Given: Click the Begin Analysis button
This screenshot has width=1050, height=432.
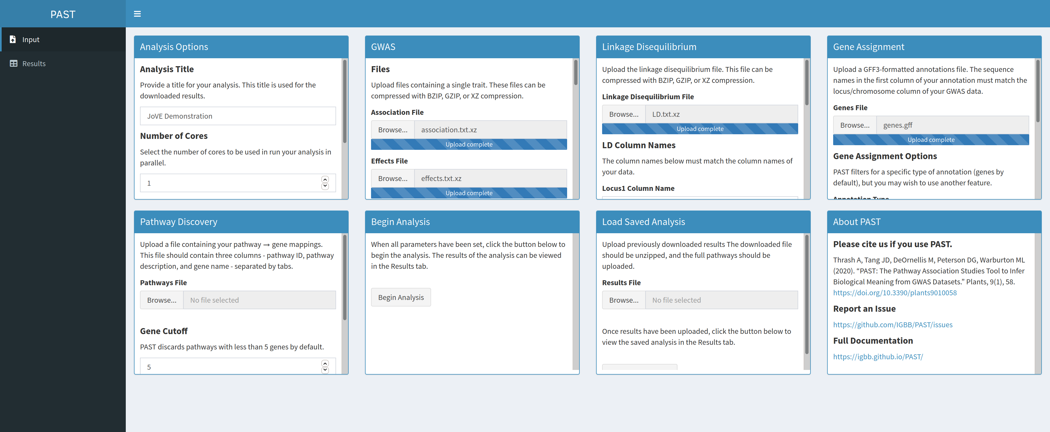Looking at the screenshot, I should coord(401,297).
